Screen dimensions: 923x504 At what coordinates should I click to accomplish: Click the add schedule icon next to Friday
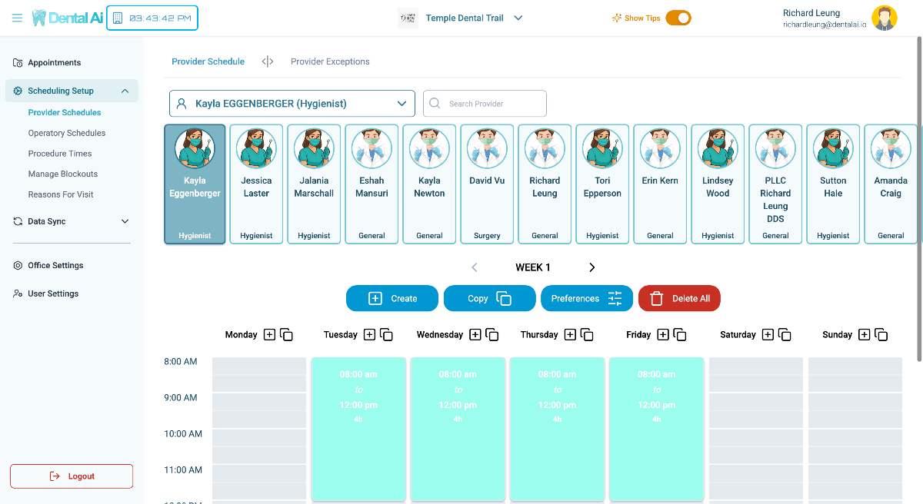(663, 335)
